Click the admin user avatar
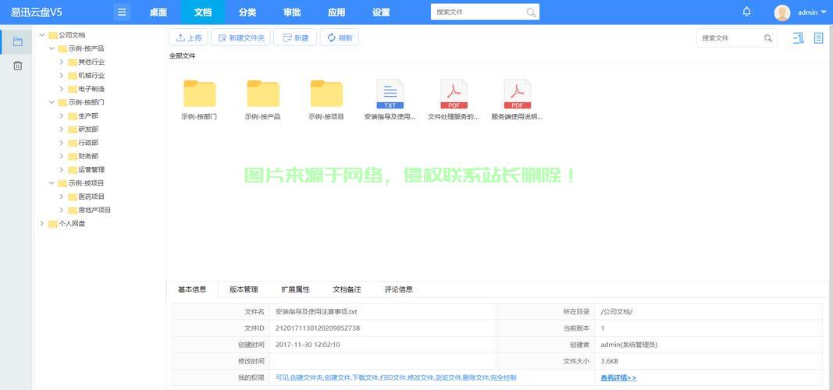Screen dimensions: 833x390 tap(782, 12)
